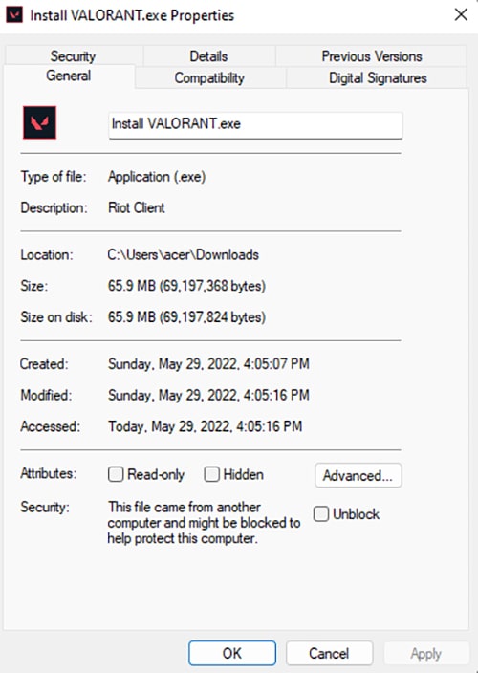Click the location "C:\Users\acer\Downloads"
Viewport: 478px width, 673px height.
click(x=184, y=255)
